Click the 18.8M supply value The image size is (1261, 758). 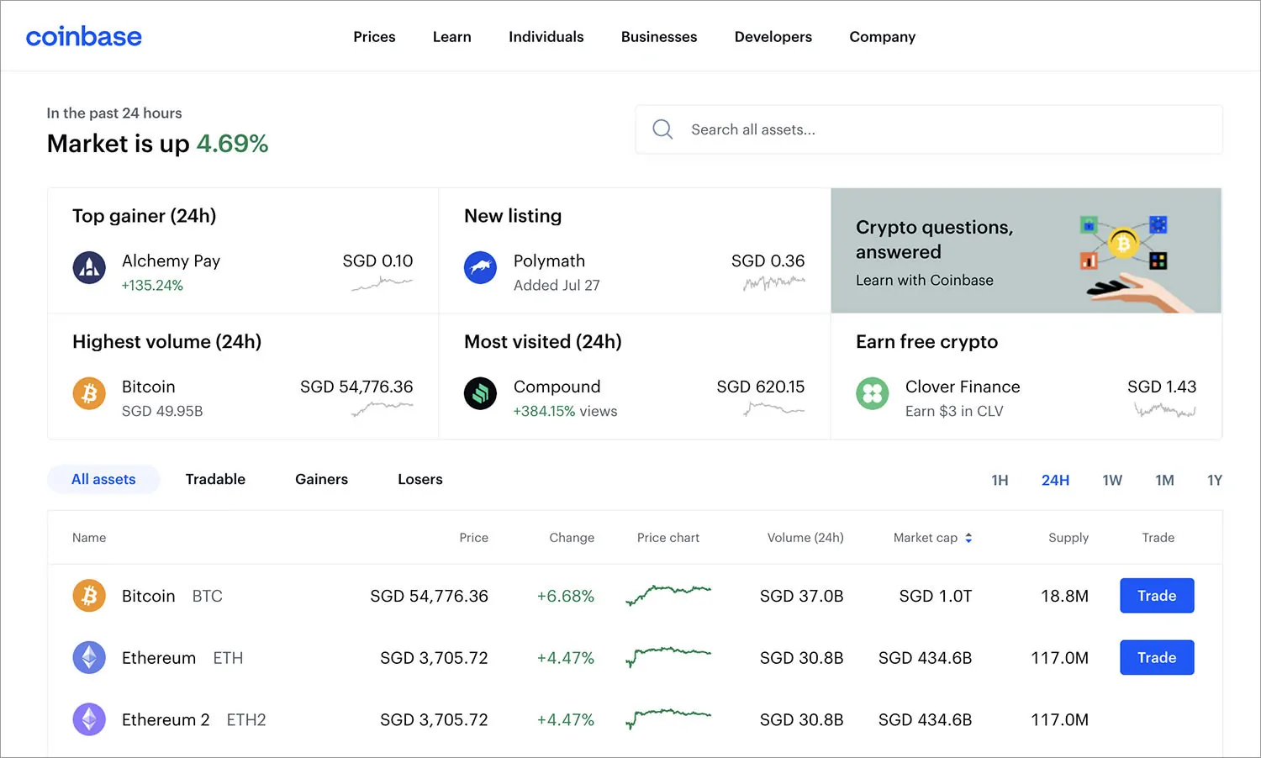pos(1065,596)
